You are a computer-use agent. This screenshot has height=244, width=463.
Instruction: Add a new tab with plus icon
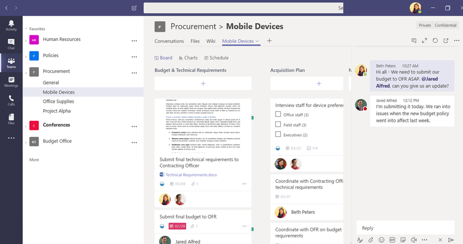click(x=269, y=41)
